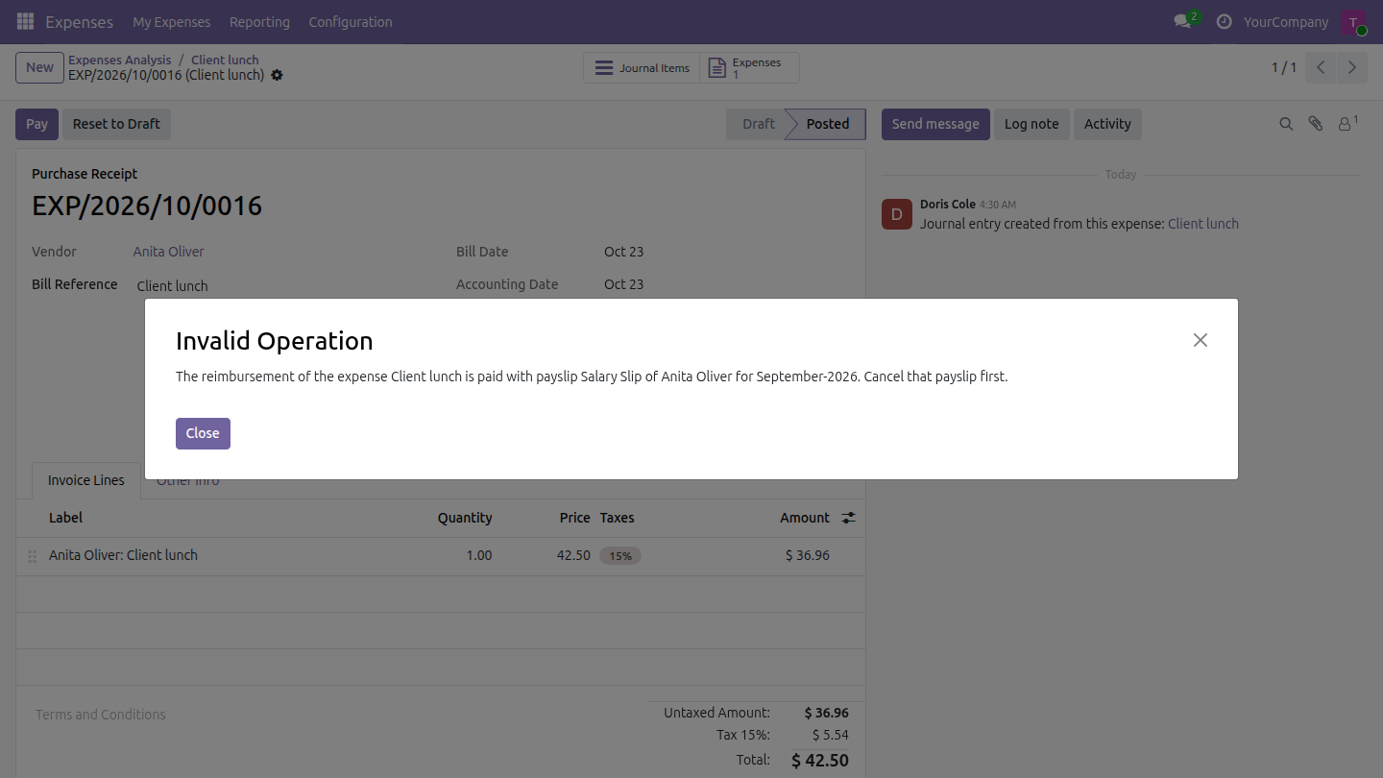Image resolution: width=1383 pixels, height=778 pixels.
Task: Click the YourCompany company switcher
Action: pyautogui.click(x=1286, y=21)
